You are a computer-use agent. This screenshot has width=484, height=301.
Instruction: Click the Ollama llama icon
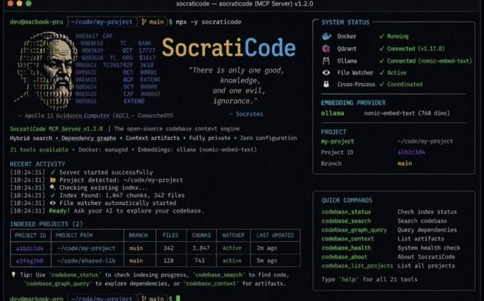point(326,60)
